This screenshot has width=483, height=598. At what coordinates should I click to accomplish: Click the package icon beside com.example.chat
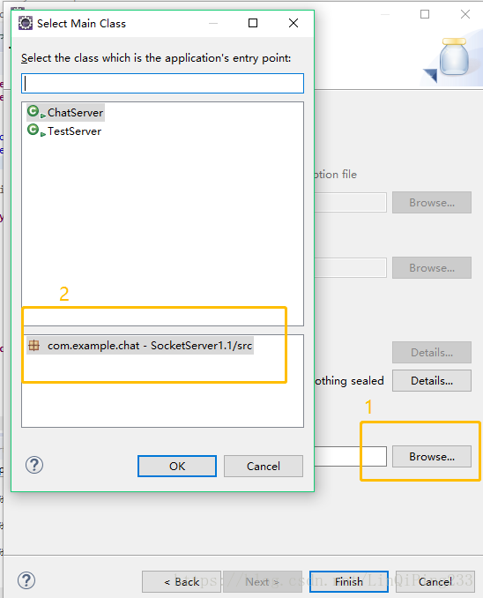point(33,346)
